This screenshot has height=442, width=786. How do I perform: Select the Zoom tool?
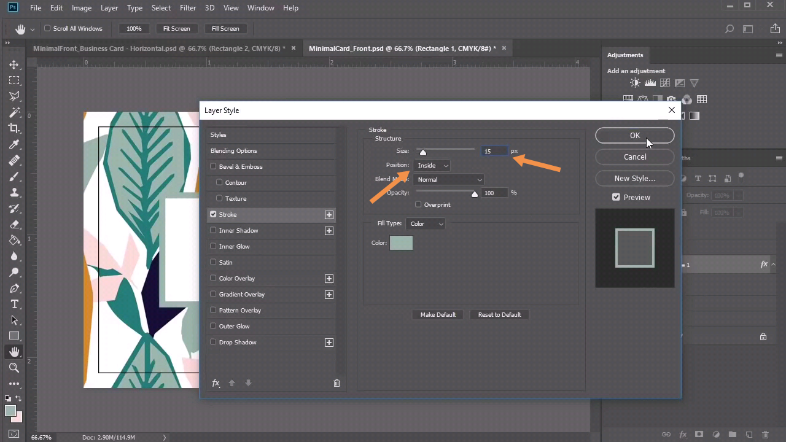tap(14, 368)
